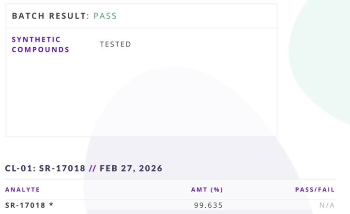Click the word COMPOUNDS in purple
Viewport: 350px width, 214px height.
(x=41, y=49)
